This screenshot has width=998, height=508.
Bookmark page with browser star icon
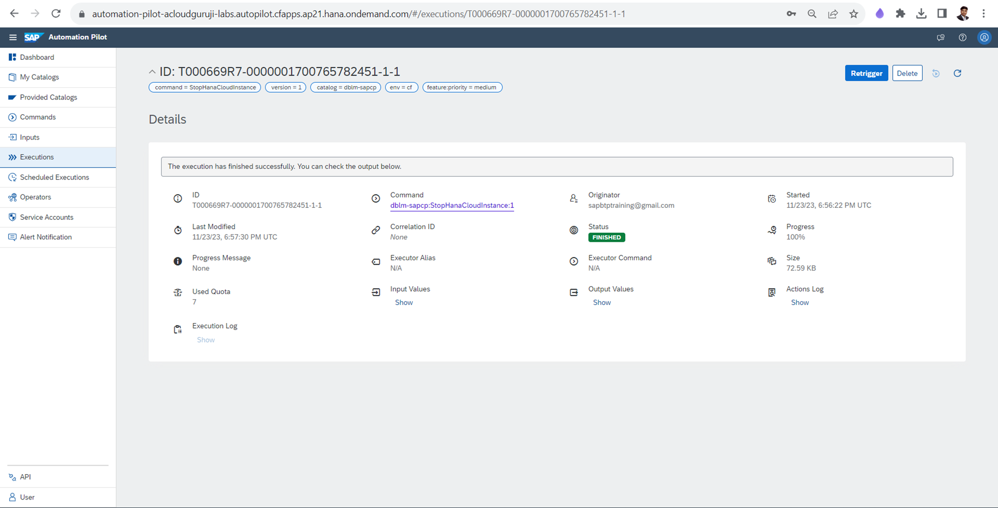pyautogui.click(x=854, y=14)
